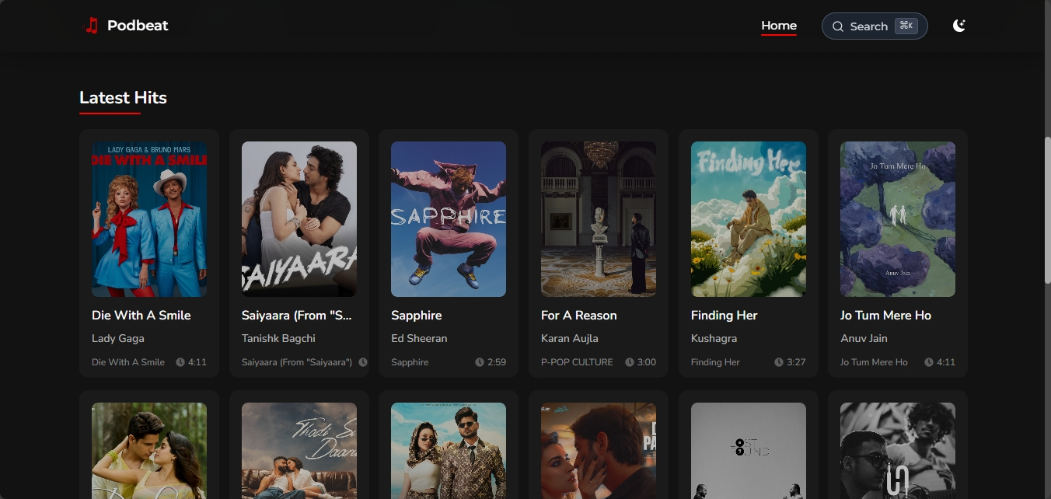
Task: Click the bold song title Die With A Smile
Action: pos(141,316)
